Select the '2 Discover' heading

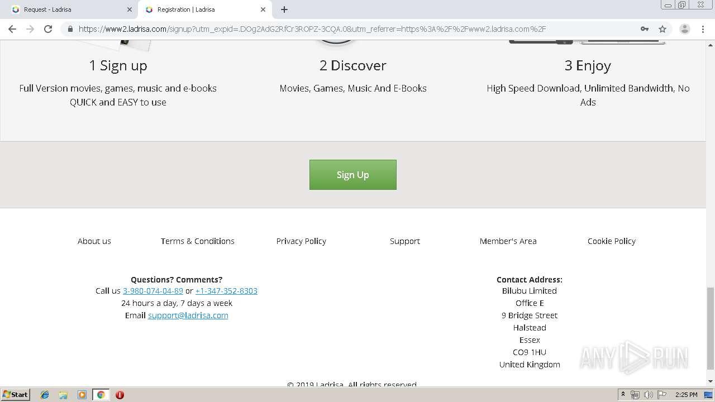point(353,65)
